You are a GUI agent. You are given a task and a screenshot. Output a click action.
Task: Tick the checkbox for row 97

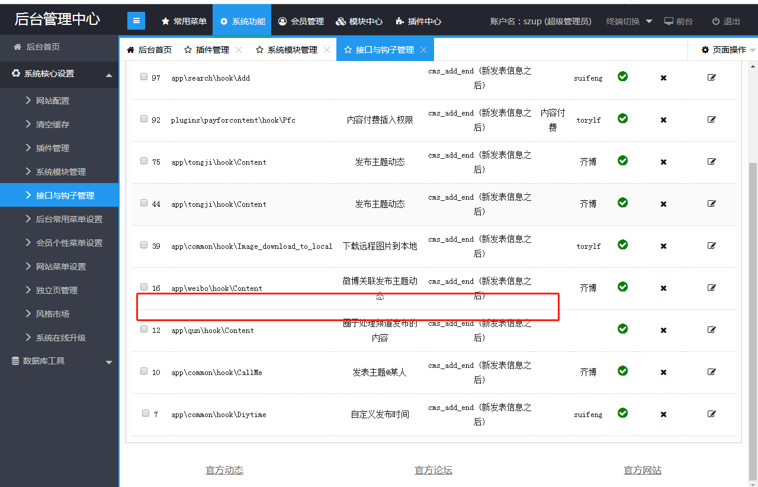[x=144, y=76]
